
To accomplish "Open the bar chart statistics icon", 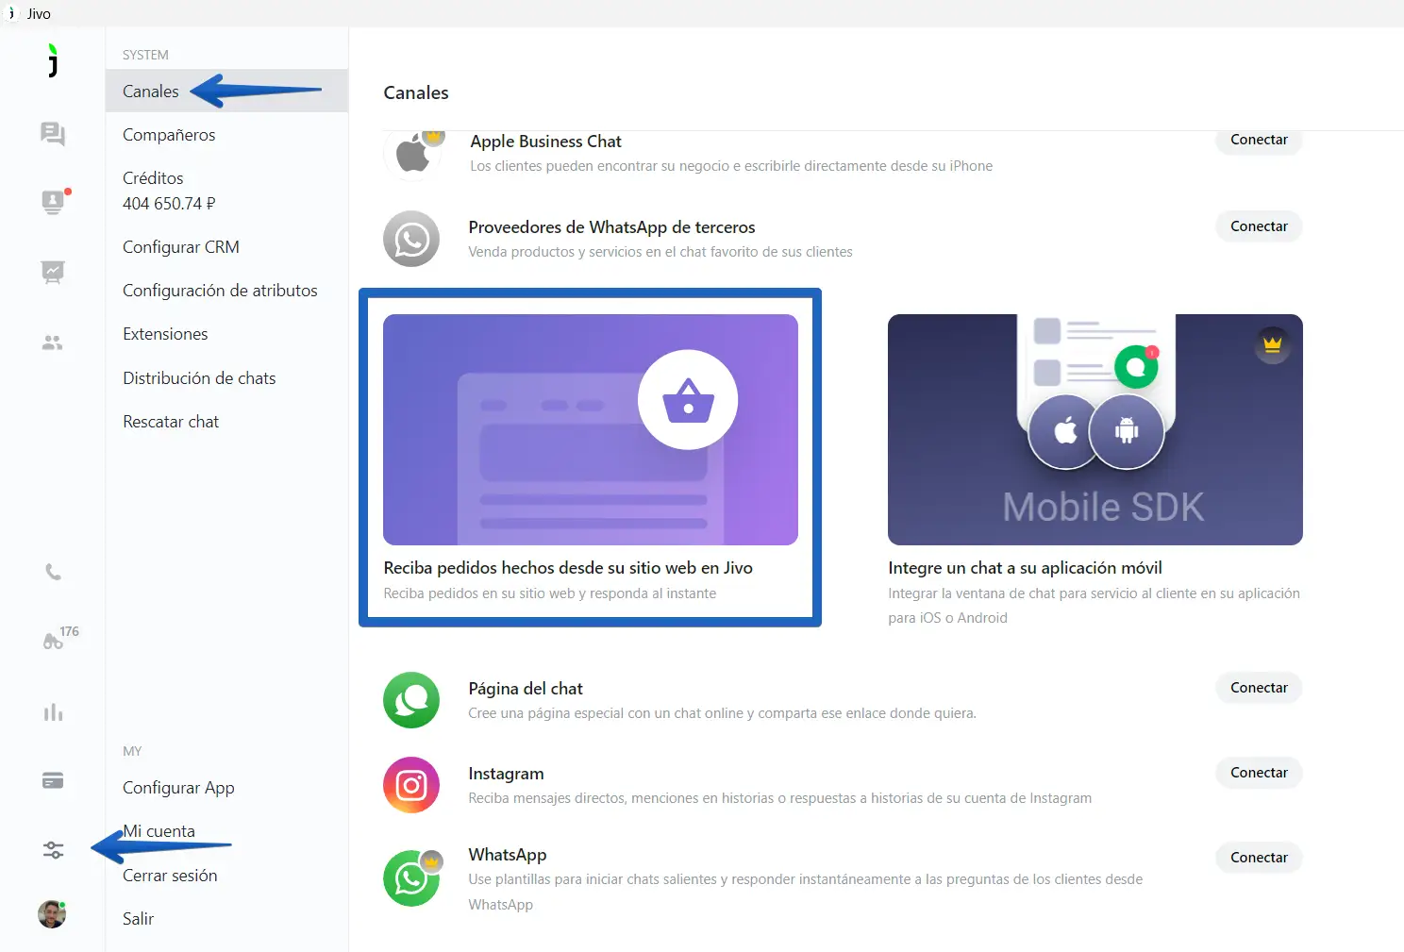I will tap(53, 712).
